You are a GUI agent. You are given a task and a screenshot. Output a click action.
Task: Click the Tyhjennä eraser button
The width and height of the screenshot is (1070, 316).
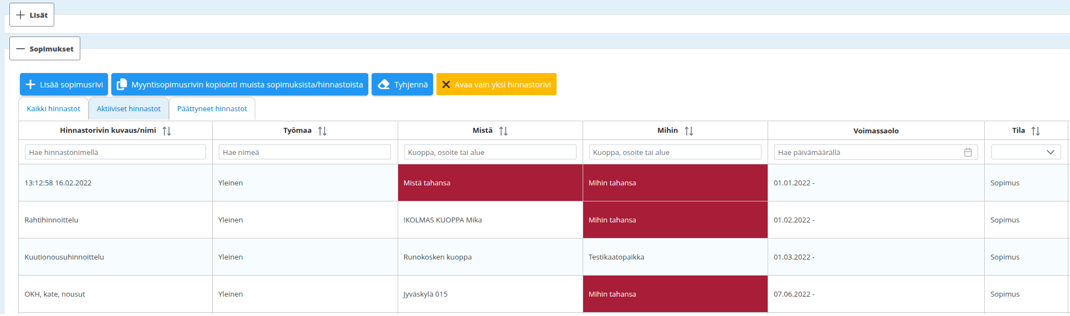[402, 85]
